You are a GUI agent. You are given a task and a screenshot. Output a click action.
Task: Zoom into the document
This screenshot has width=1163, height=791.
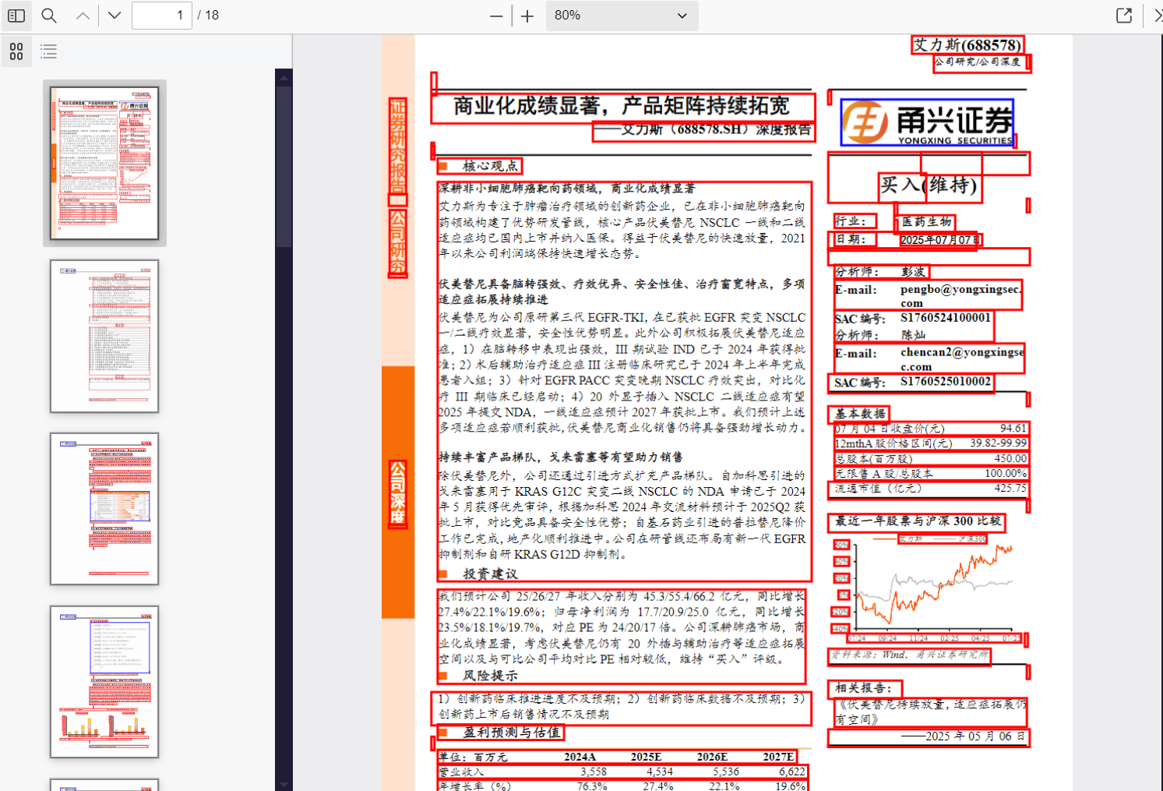(527, 15)
